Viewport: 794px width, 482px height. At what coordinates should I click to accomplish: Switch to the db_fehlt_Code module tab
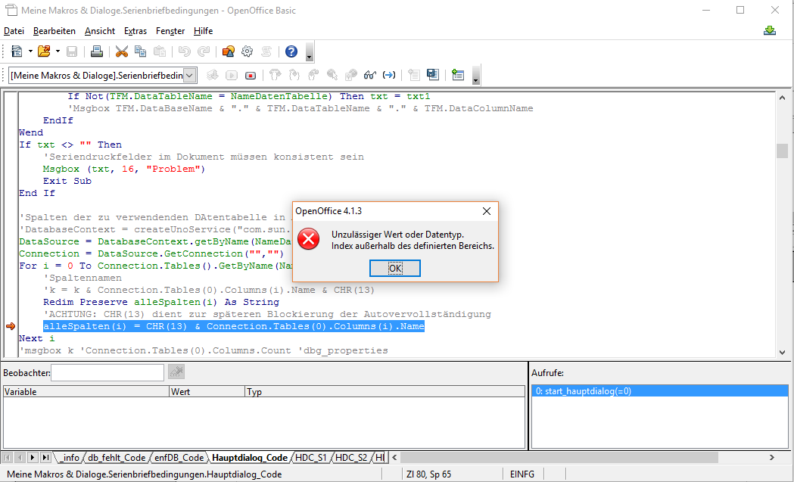click(116, 458)
